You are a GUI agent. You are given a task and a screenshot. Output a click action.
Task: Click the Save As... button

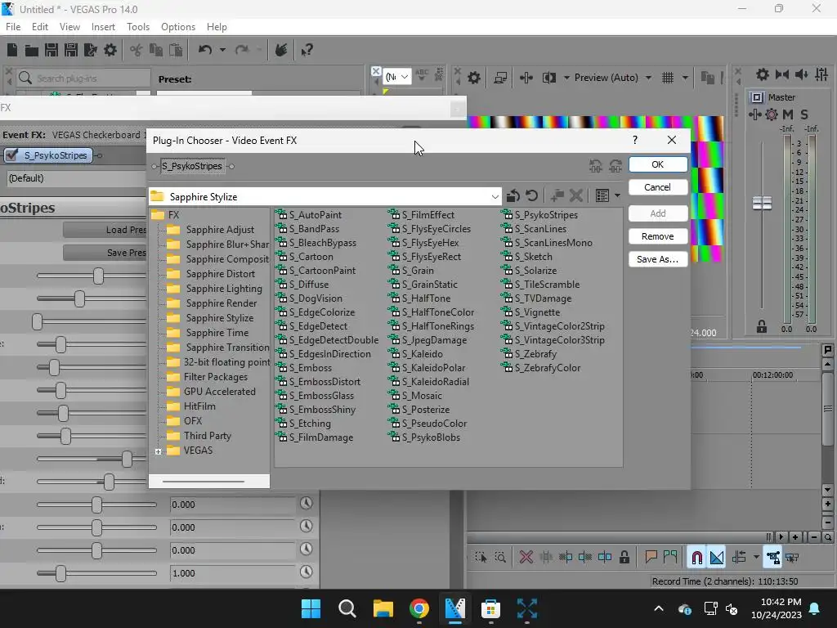point(658,259)
